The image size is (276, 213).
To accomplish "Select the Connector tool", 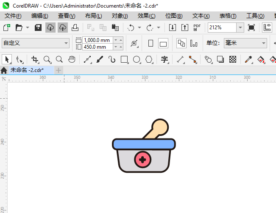I will pyautogui.click(x=192, y=59).
